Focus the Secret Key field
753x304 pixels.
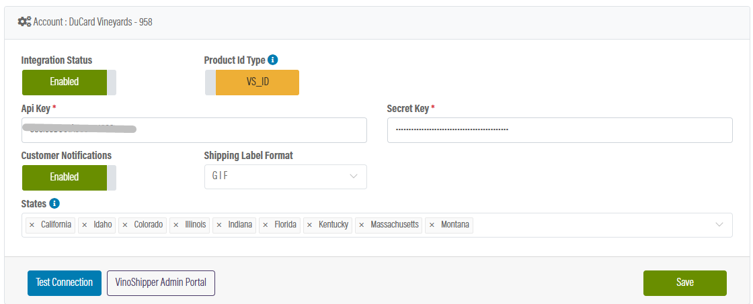click(560, 130)
